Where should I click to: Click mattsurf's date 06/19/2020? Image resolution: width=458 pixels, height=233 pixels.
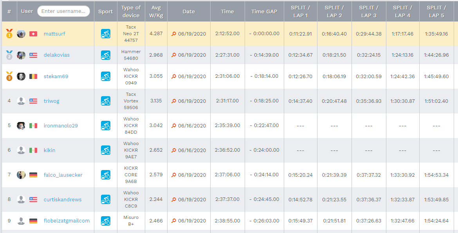point(192,34)
